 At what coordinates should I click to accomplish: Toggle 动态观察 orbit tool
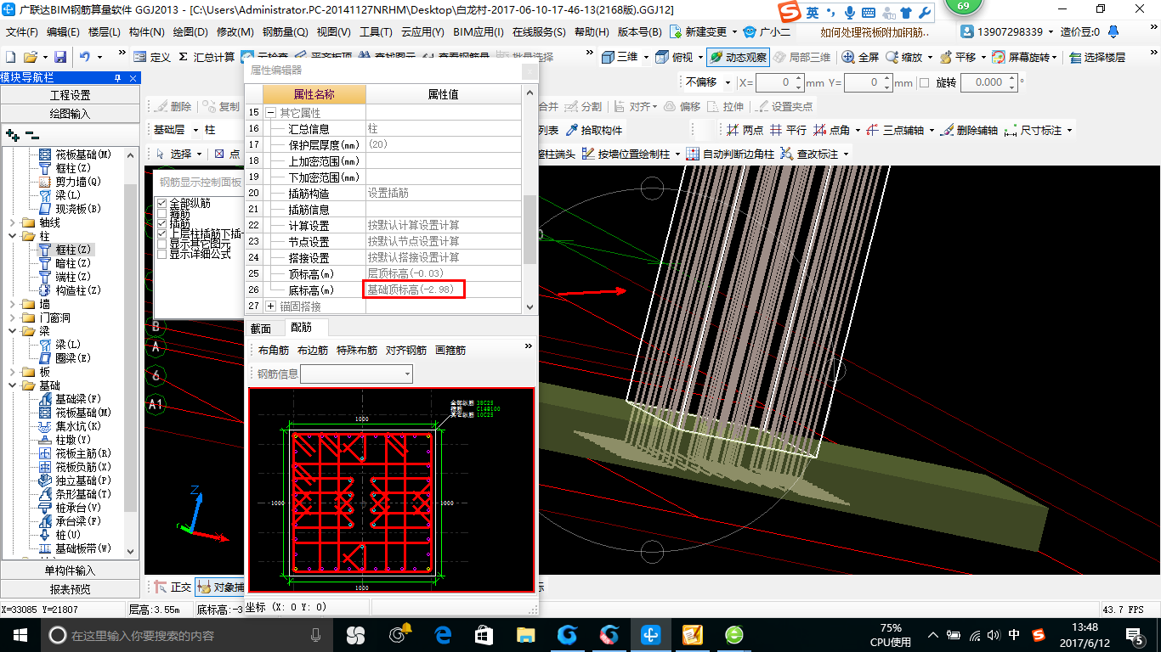[738, 57]
